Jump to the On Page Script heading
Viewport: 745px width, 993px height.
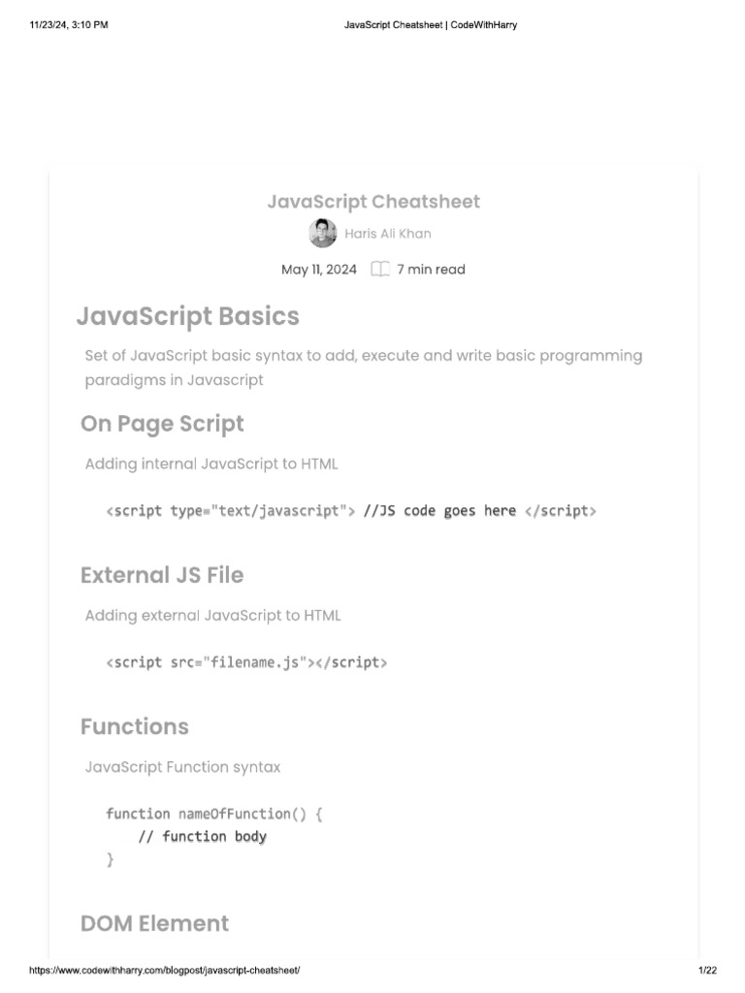pos(162,424)
